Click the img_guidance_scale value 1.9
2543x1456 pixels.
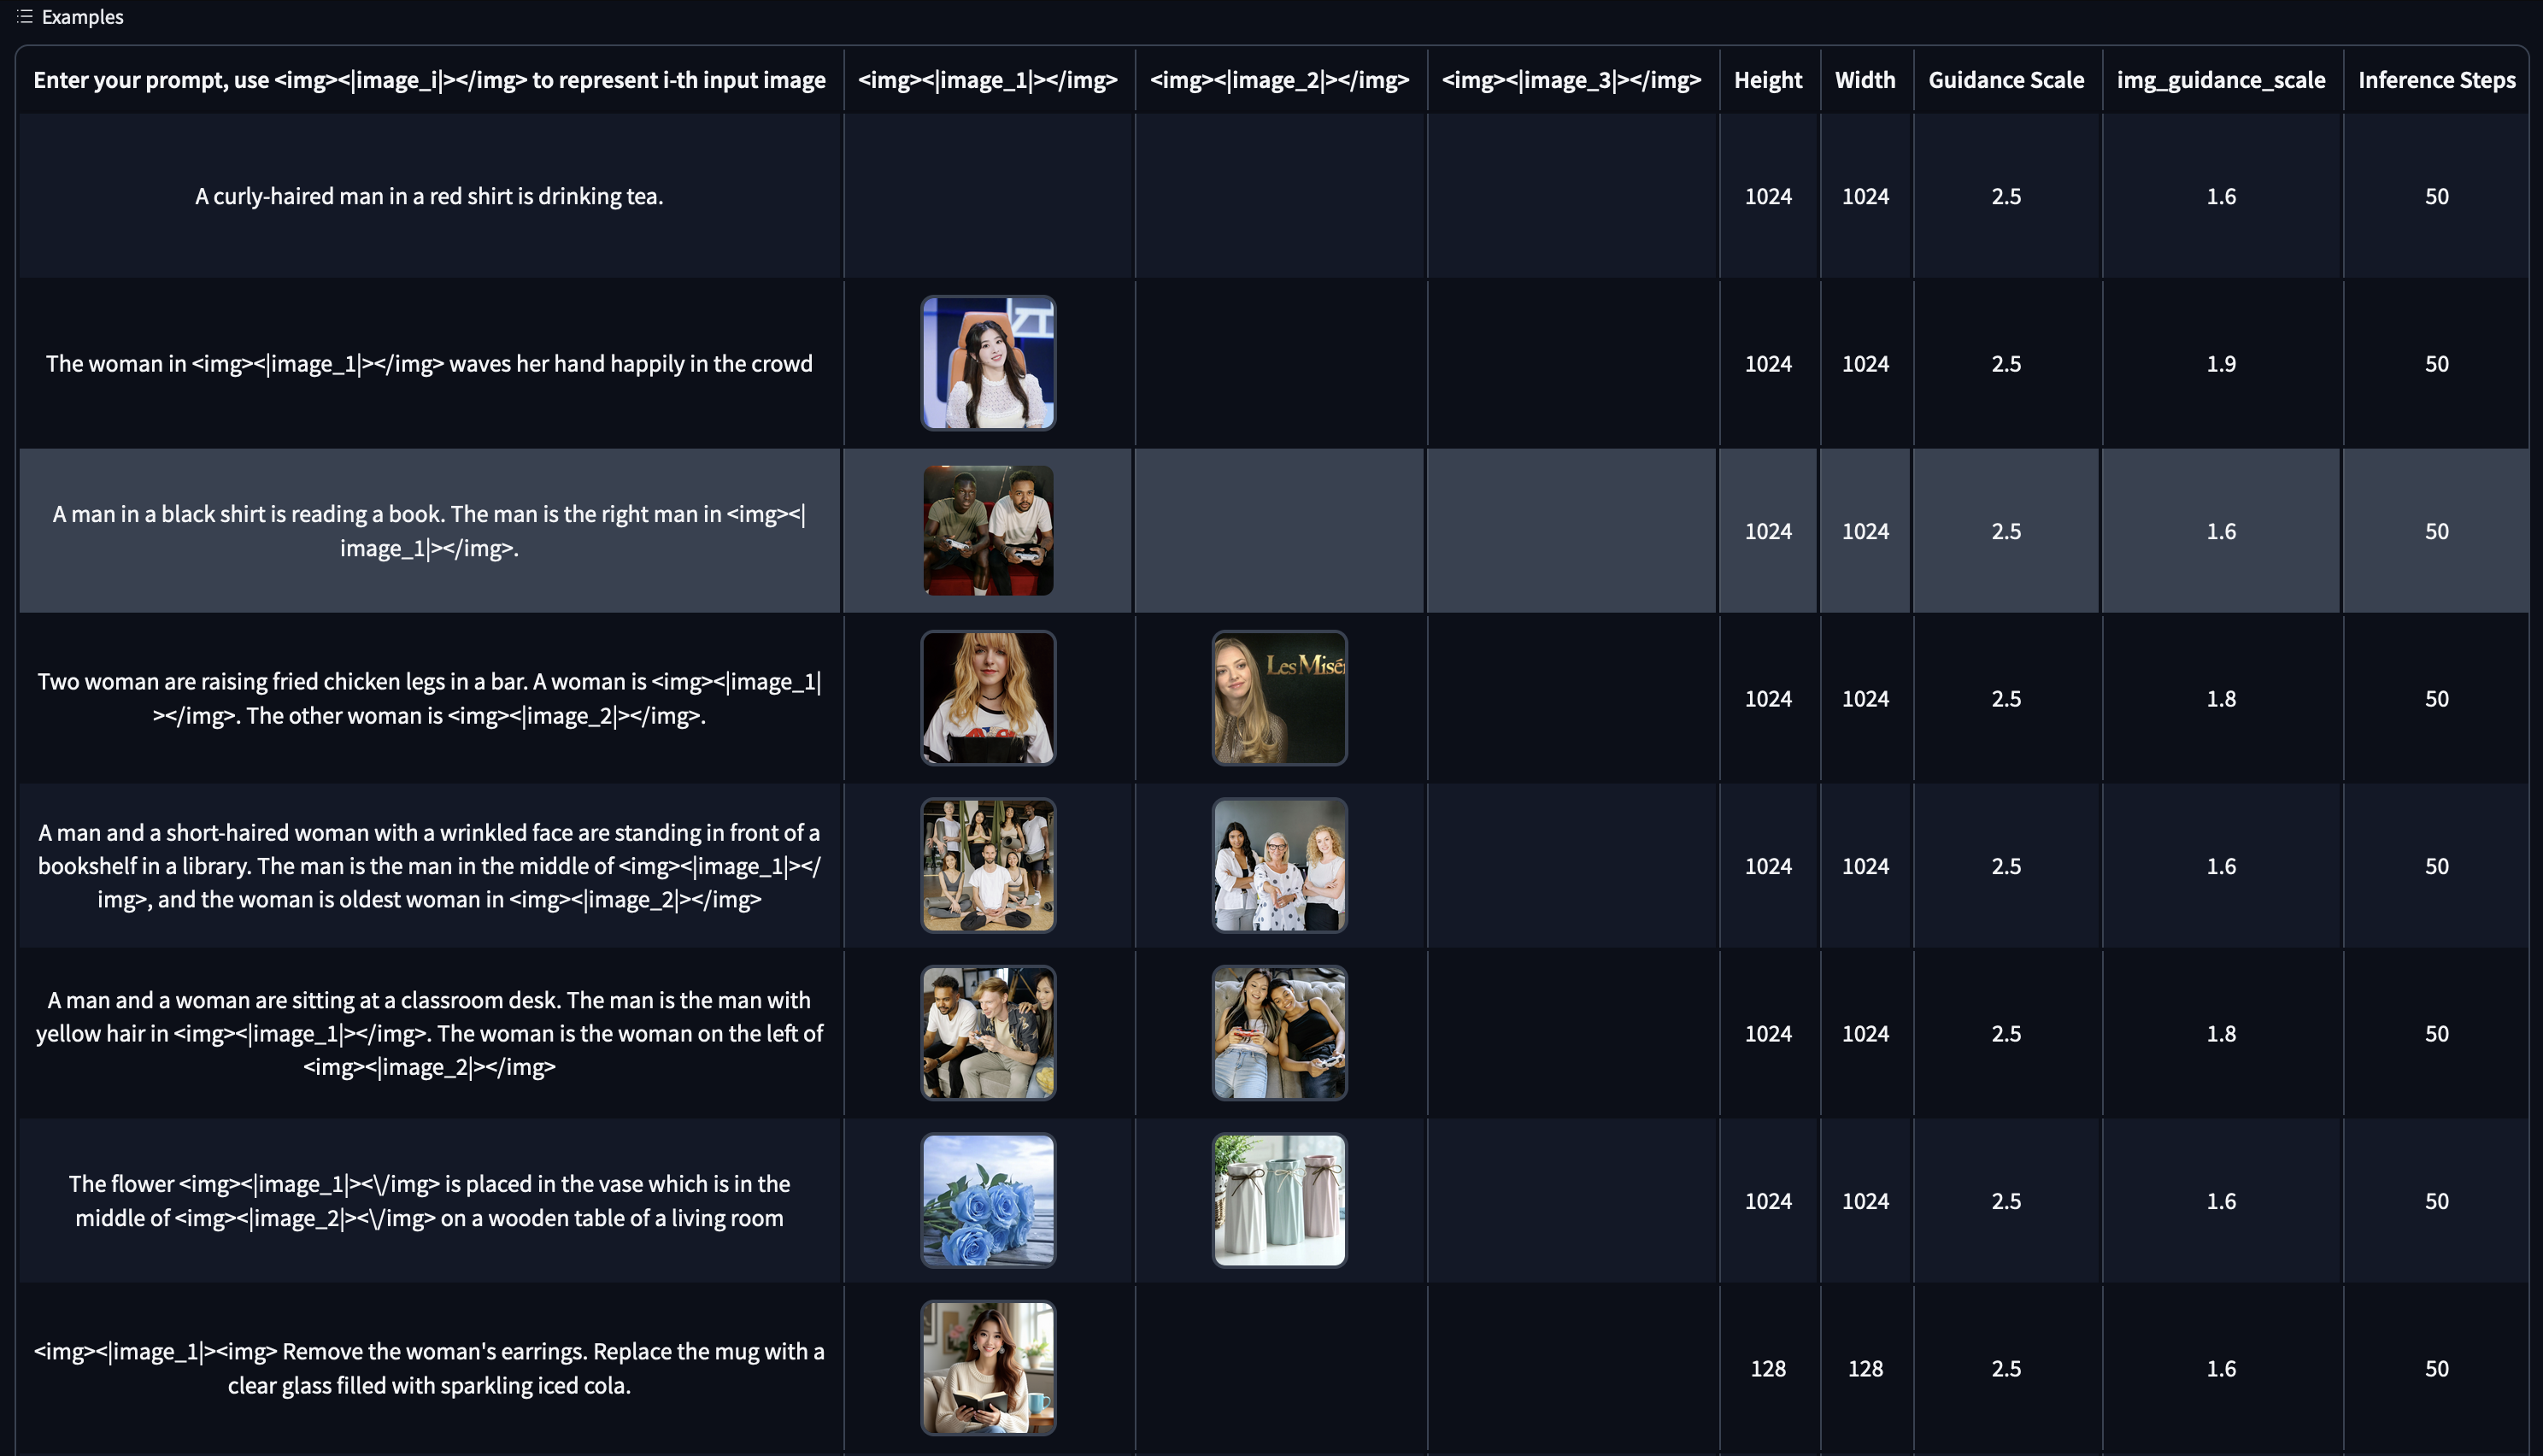[x=2220, y=364]
